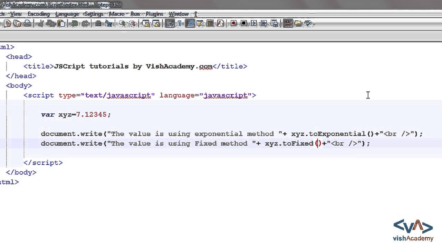
Task: Open the Macro menu
Action: [117, 14]
